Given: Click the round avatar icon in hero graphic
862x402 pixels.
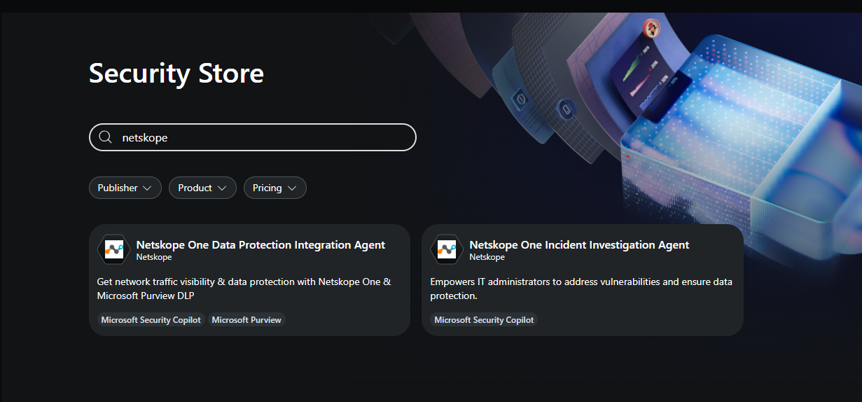Looking at the screenshot, I should coord(652,29).
